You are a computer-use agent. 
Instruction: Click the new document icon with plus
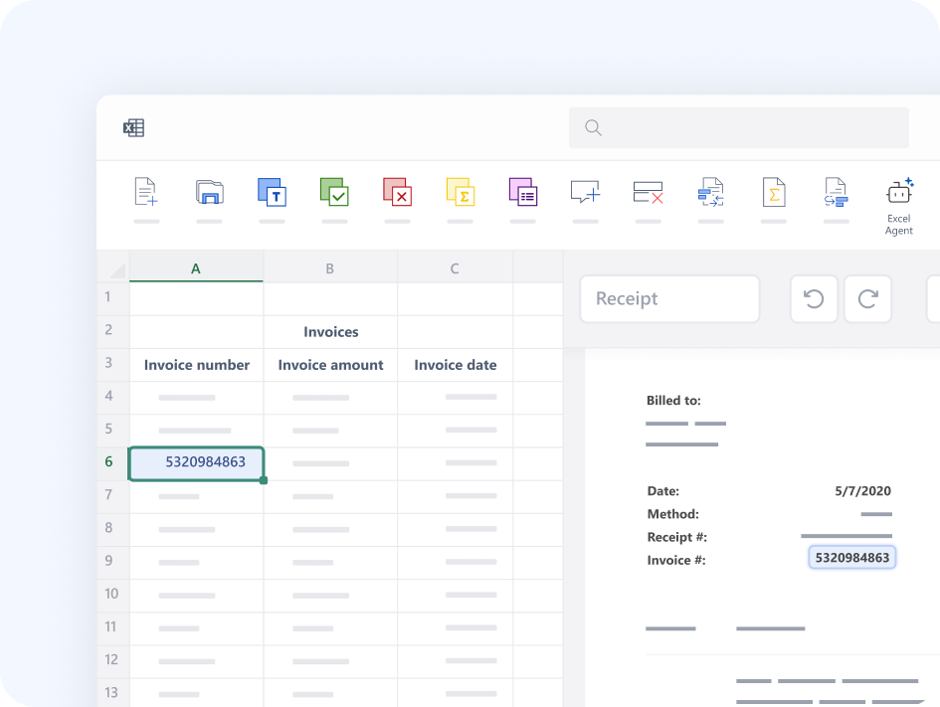click(146, 192)
